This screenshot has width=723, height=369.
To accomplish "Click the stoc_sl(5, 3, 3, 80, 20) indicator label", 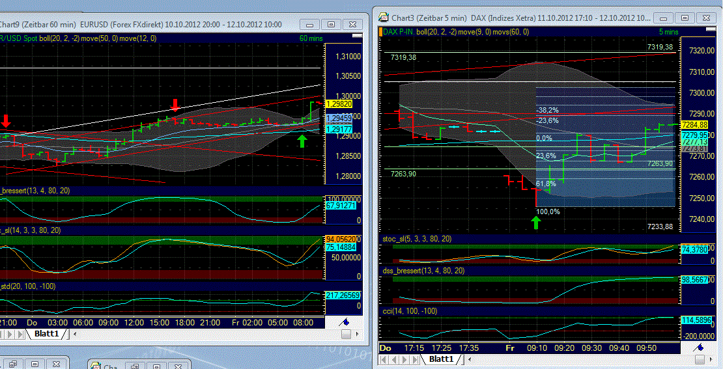I will (x=417, y=239).
